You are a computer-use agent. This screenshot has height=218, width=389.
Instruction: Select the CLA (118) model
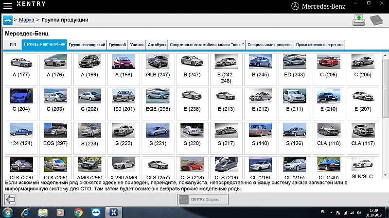329,138
